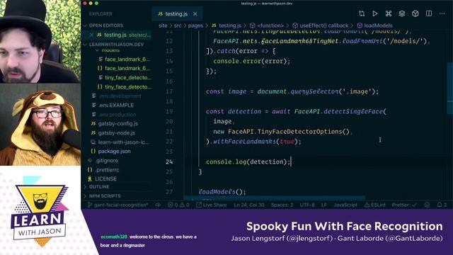This screenshot has width=453, height=255.
Task: Open notifications bell in status bar
Action: (442, 205)
